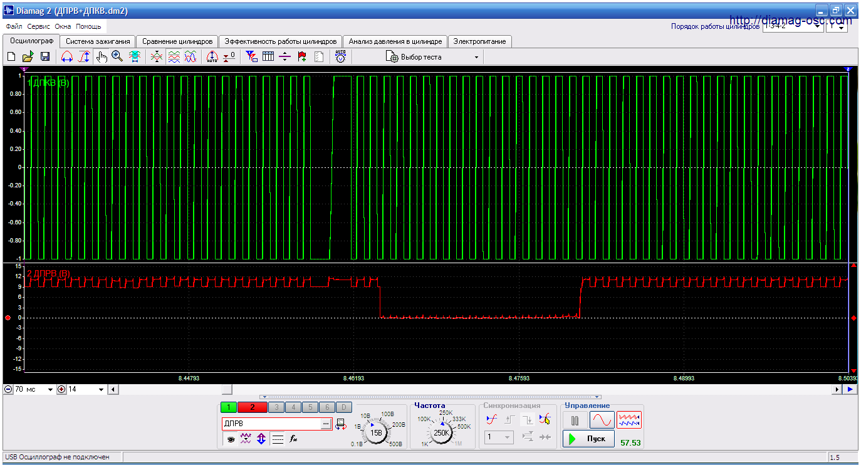Viewport: 861px width, 465px height.
Task: Click the auto-scale AUTO arrows icon
Action: click(x=212, y=57)
